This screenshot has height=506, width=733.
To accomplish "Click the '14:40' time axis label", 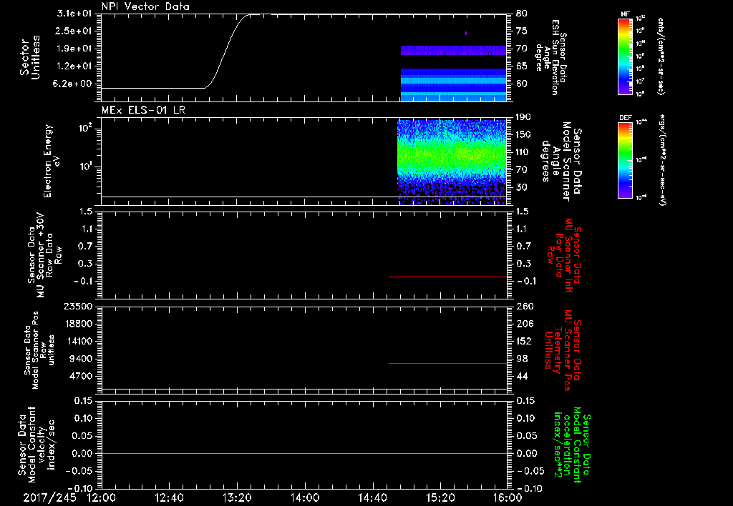I will point(372,497).
